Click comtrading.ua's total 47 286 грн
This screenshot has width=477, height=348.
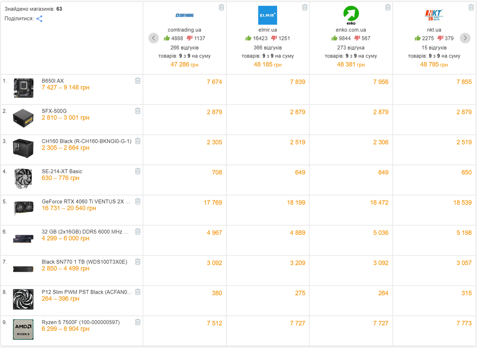[185, 64]
